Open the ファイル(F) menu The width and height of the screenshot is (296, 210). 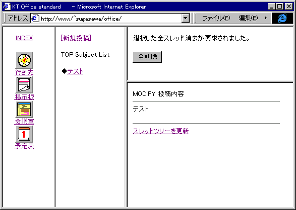tap(216, 18)
